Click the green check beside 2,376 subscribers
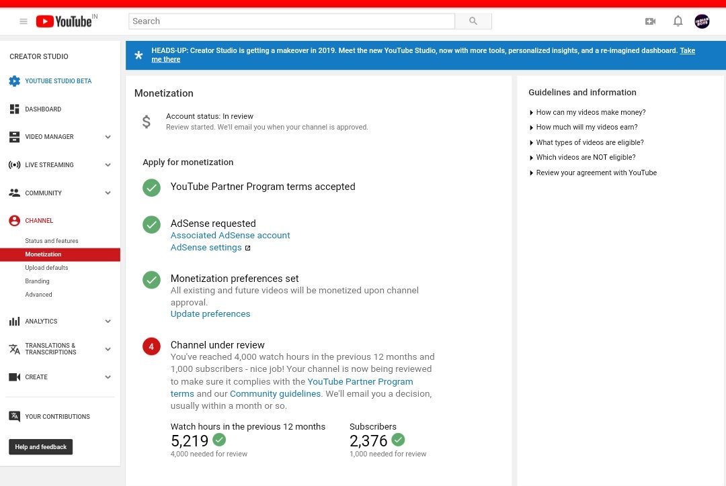The height and width of the screenshot is (486, 726). tap(398, 439)
